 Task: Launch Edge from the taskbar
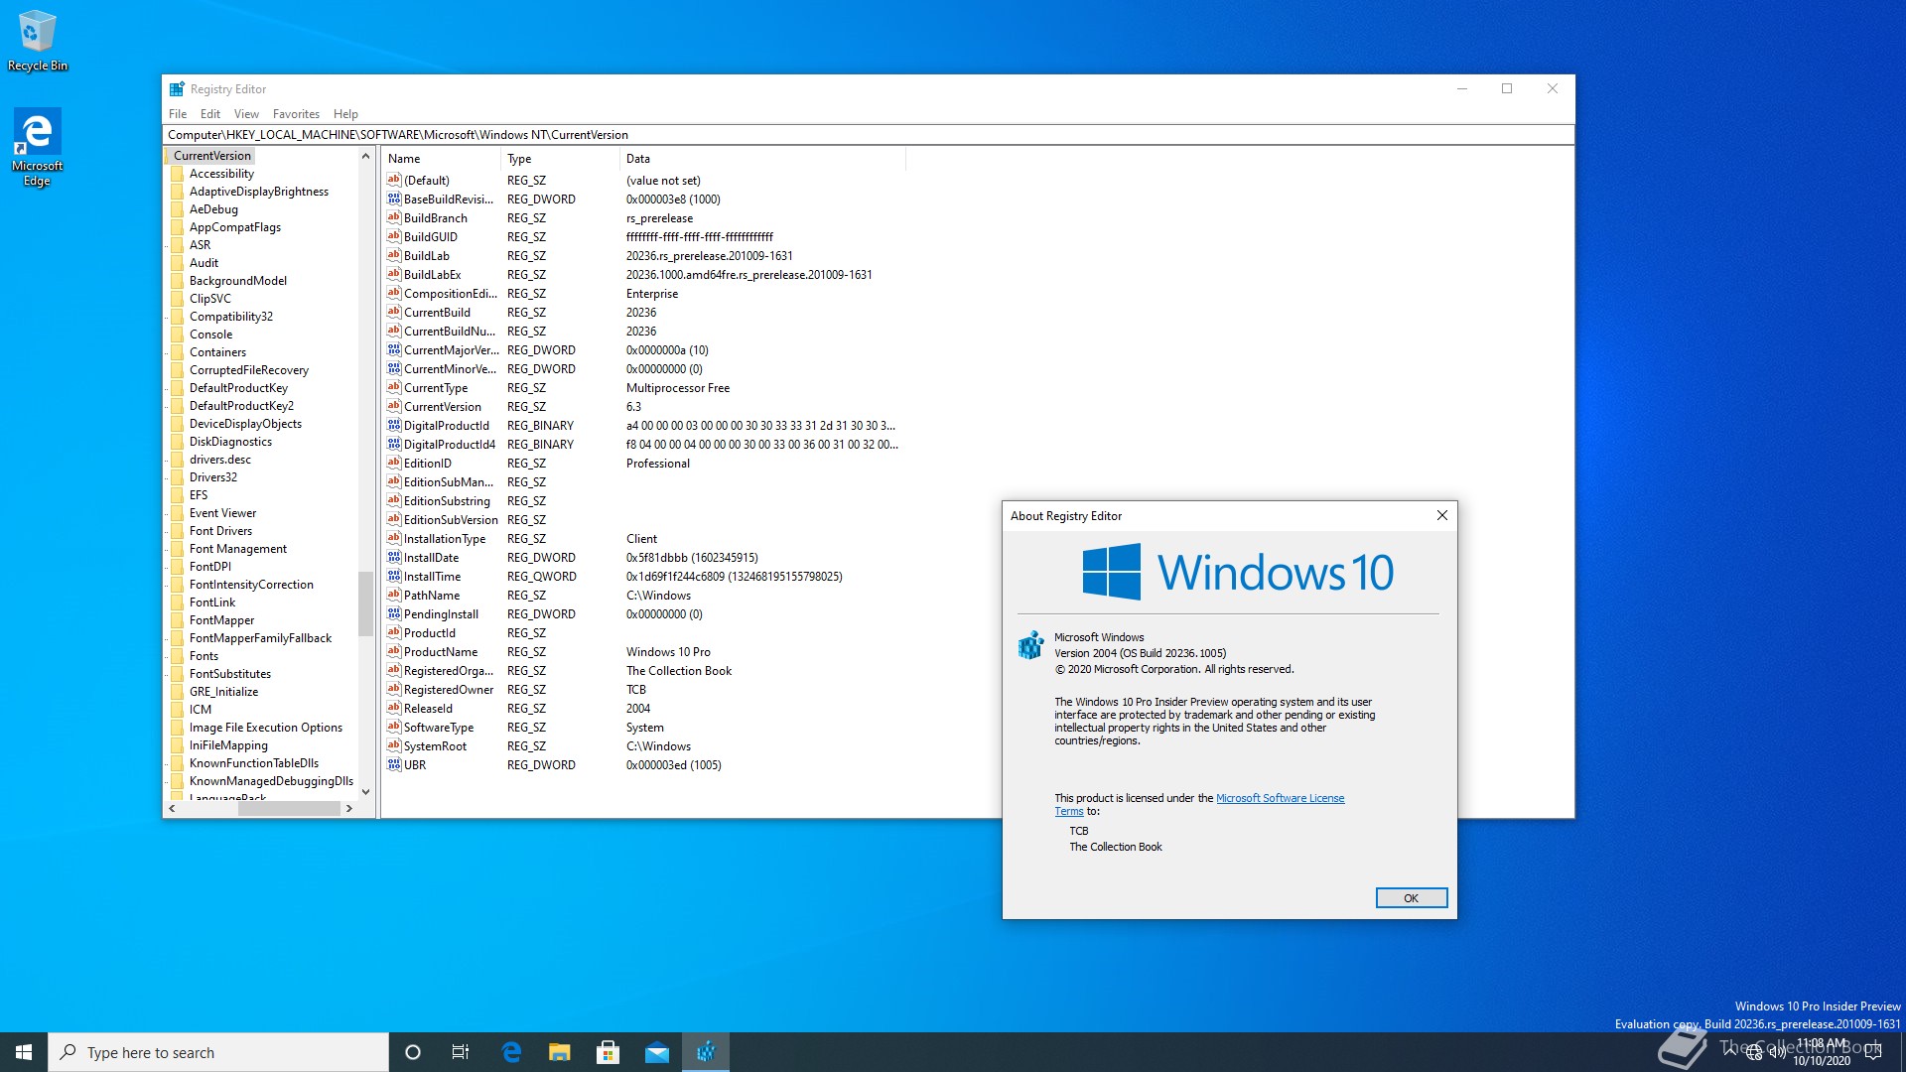coord(511,1052)
